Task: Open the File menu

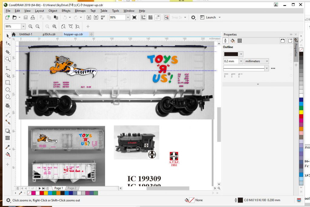Action: click(x=8, y=11)
